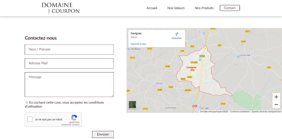Open map Conditions d'utilisation link
282x139 pixels.
tap(240, 112)
